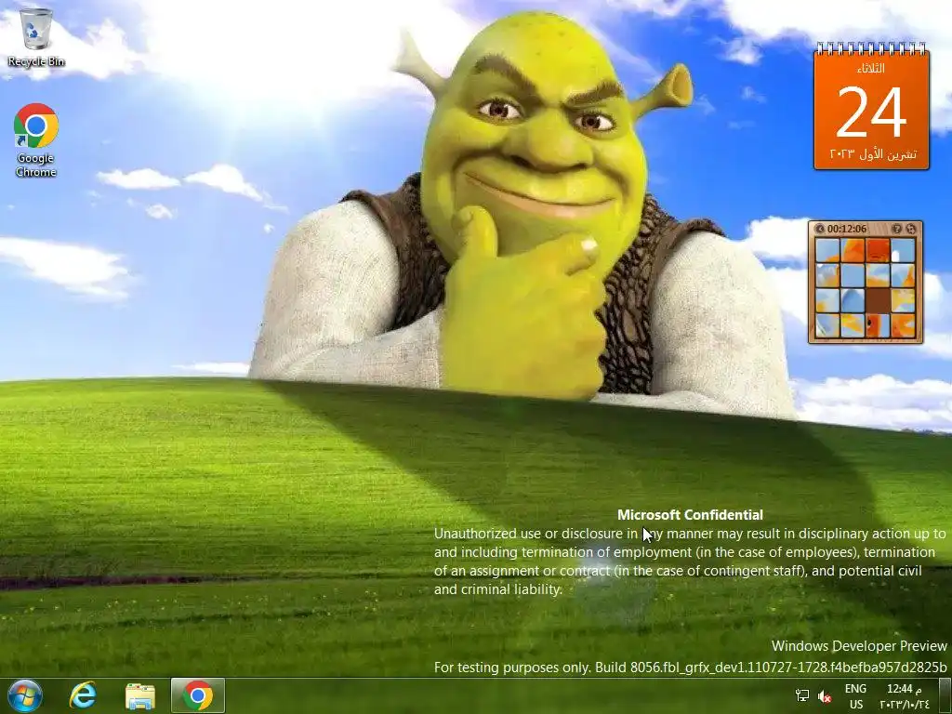The width and height of the screenshot is (952, 714).
Task: Launch Internet Explorer from the taskbar
Action: pos(83,695)
